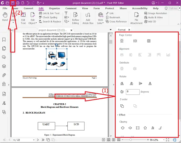Choose the rectangle clipping shape
Screen dimensions: 181x143
(x=138, y=128)
